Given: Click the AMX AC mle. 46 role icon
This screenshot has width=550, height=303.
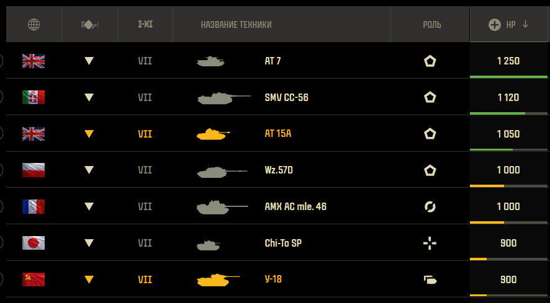Looking at the screenshot, I should pyautogui.click(x=430, y=206).
